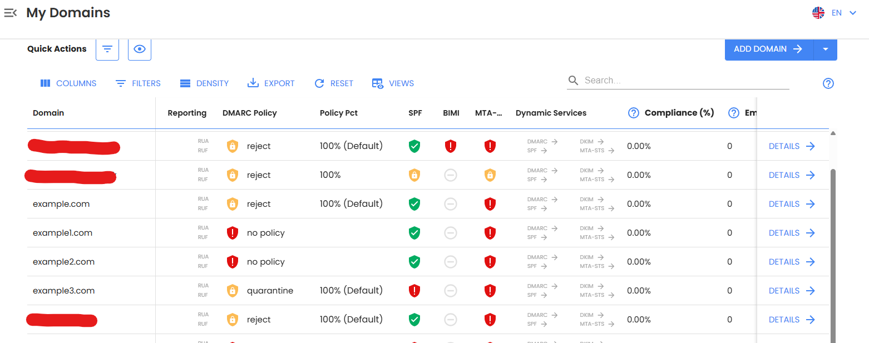Click example2.com no policy red shield
This screenshot has height=343, width=869.
click(233, 262)
